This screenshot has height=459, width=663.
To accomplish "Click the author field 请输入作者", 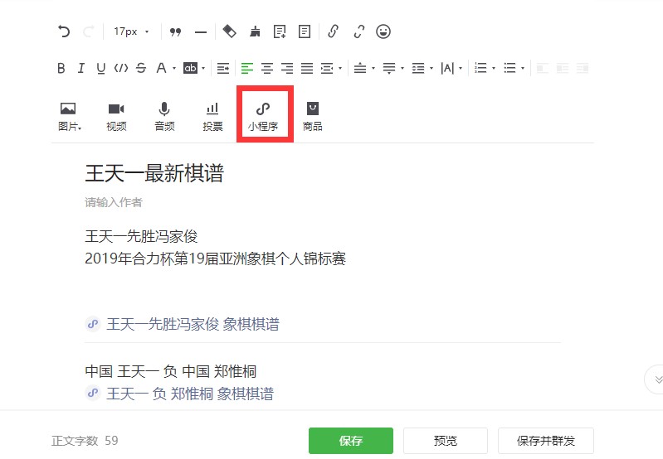I will click(x=114, y=202).
